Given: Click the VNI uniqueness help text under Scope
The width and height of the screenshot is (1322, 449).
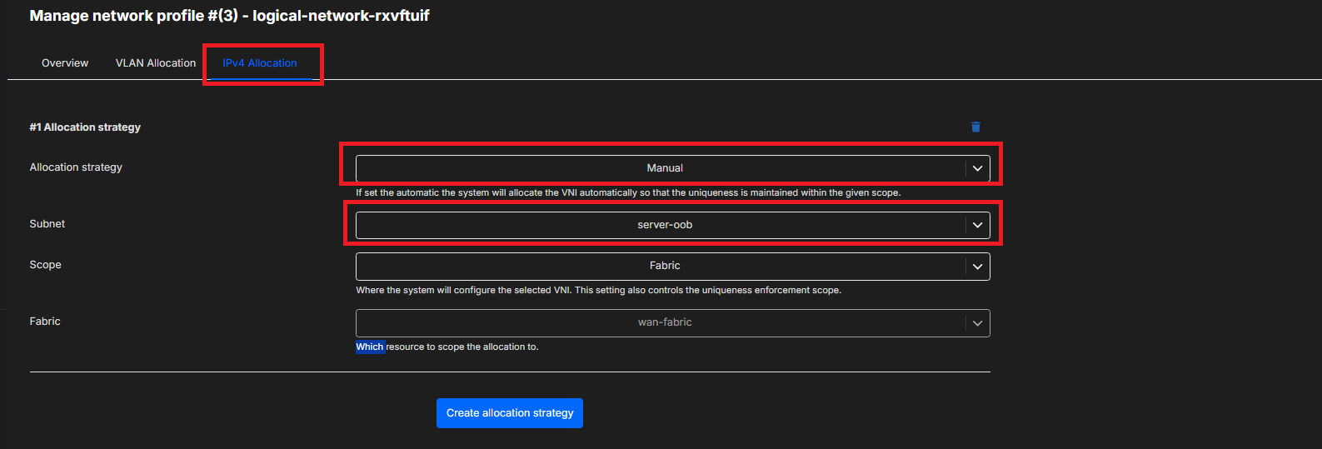Looking at the screenshot, I should [x=598, y=291].
